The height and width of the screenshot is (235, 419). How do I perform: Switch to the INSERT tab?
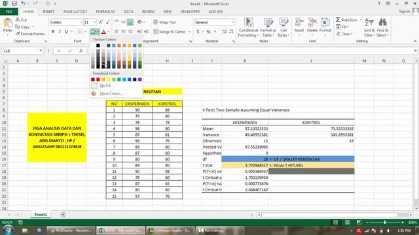(x=48, y=12)
